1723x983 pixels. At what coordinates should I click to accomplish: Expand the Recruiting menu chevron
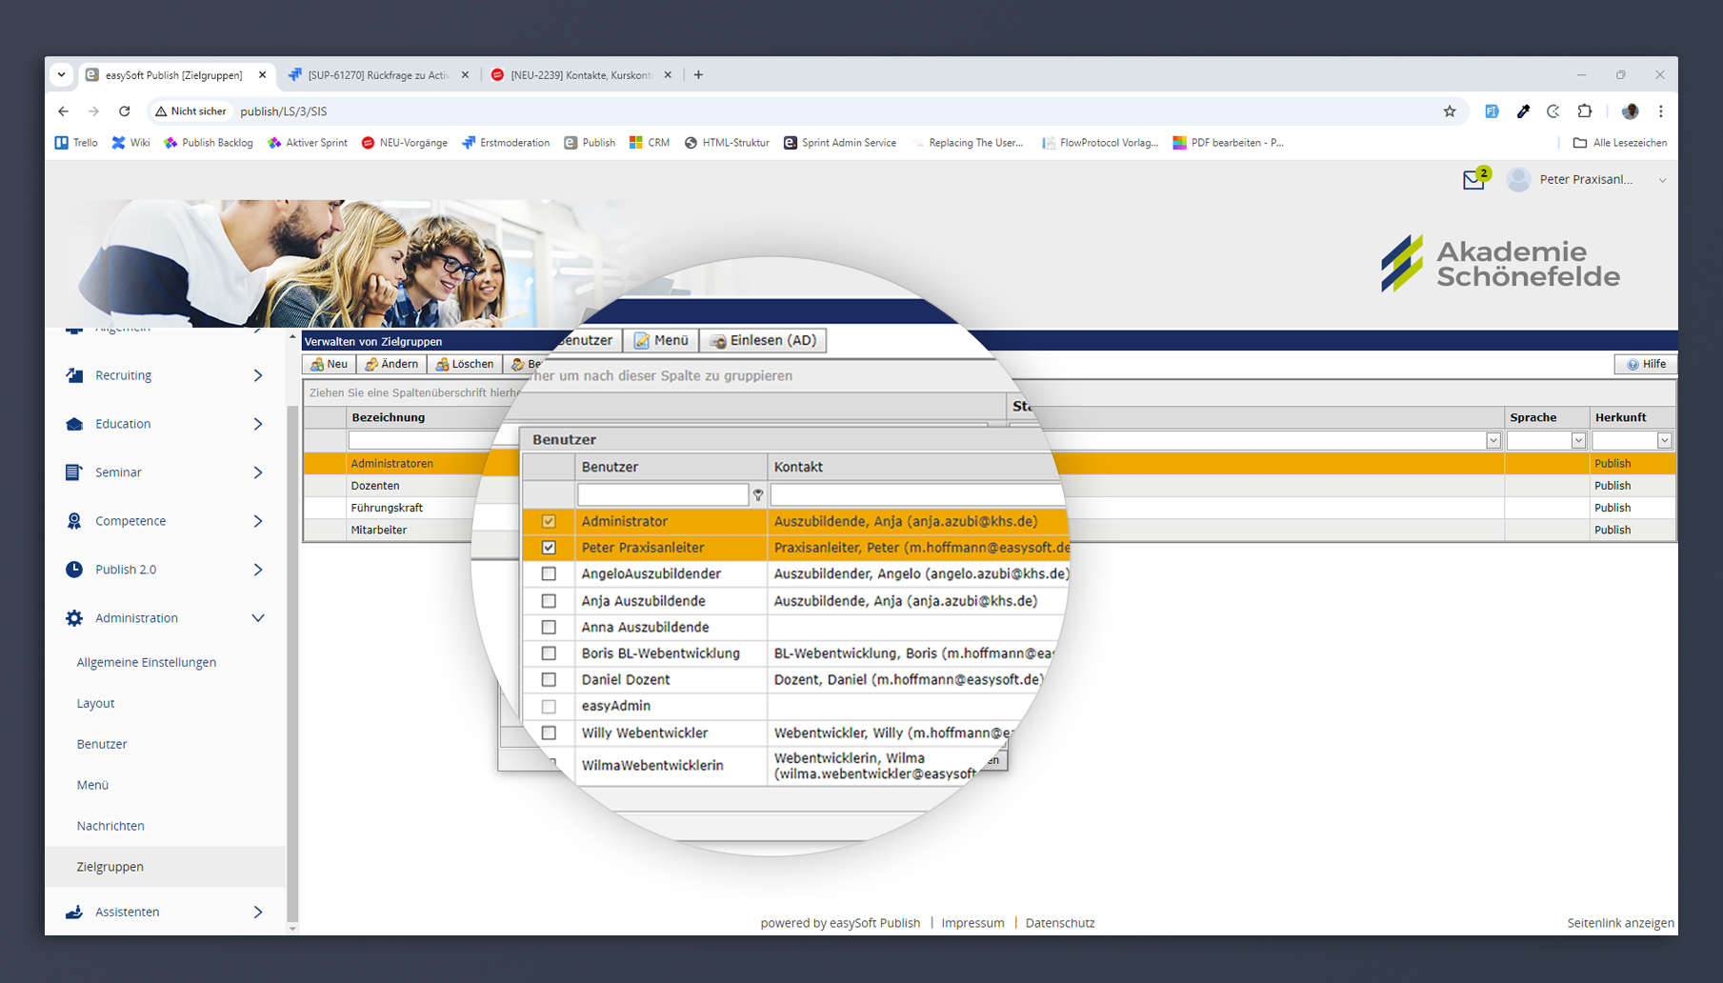tap(258, 375)
